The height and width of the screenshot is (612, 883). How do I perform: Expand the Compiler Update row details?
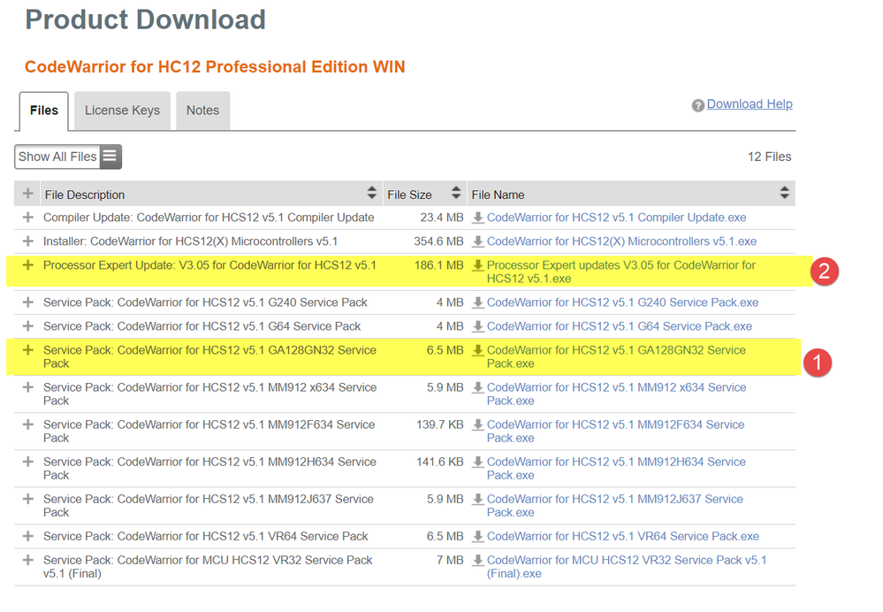pos(27,217)
